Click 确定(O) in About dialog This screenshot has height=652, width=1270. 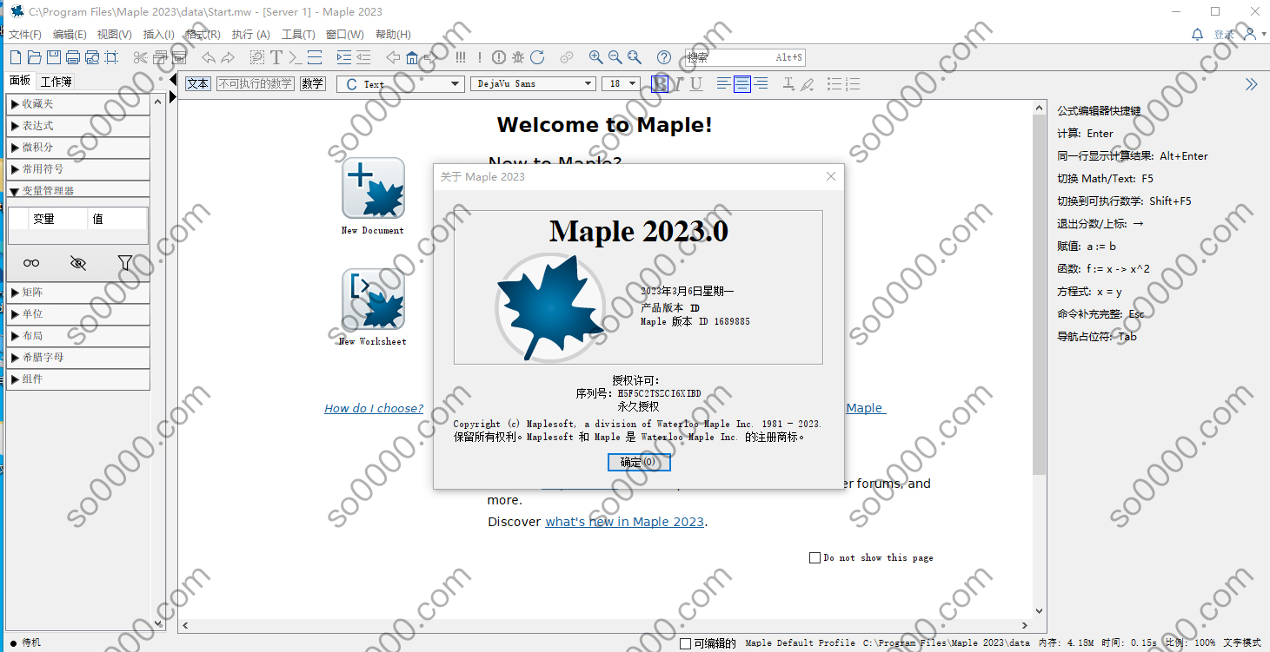[639, 463]
